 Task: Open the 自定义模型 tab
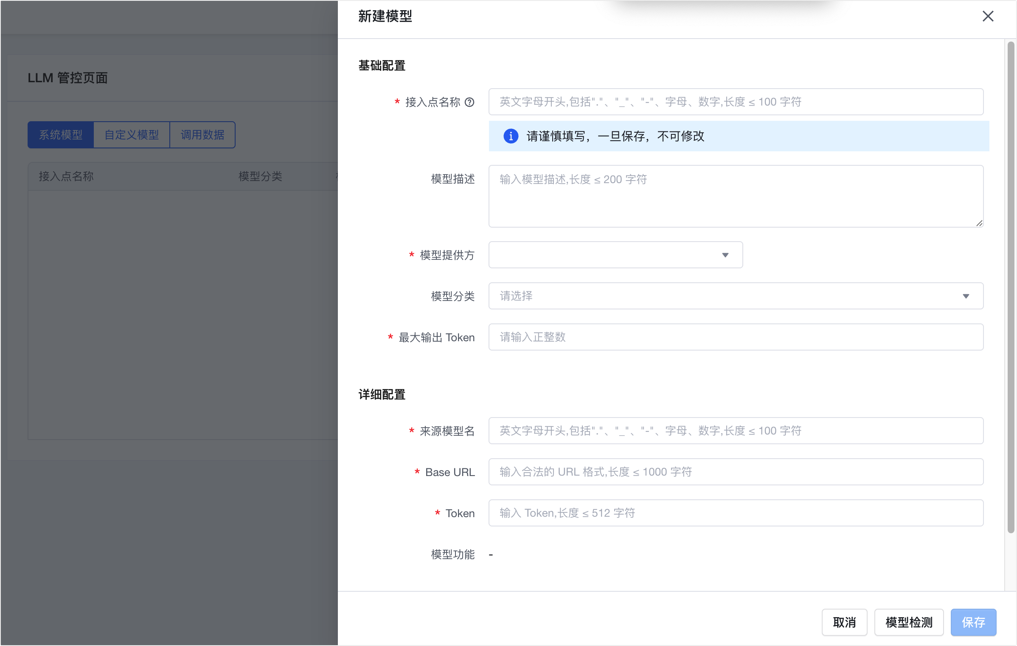pyautogui.click(x=132, y=135)
